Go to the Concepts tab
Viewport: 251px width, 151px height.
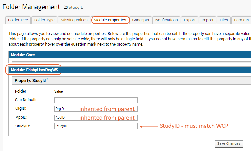pos(141,20)
